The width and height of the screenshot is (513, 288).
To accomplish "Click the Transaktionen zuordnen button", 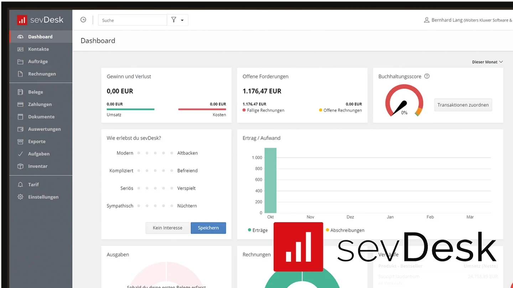I will click(463, 105).
